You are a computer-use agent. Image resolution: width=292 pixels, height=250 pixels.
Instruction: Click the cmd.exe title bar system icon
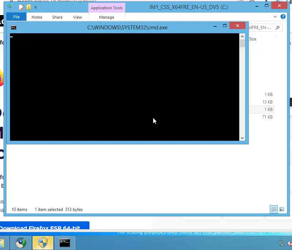[x=13, y=28]
